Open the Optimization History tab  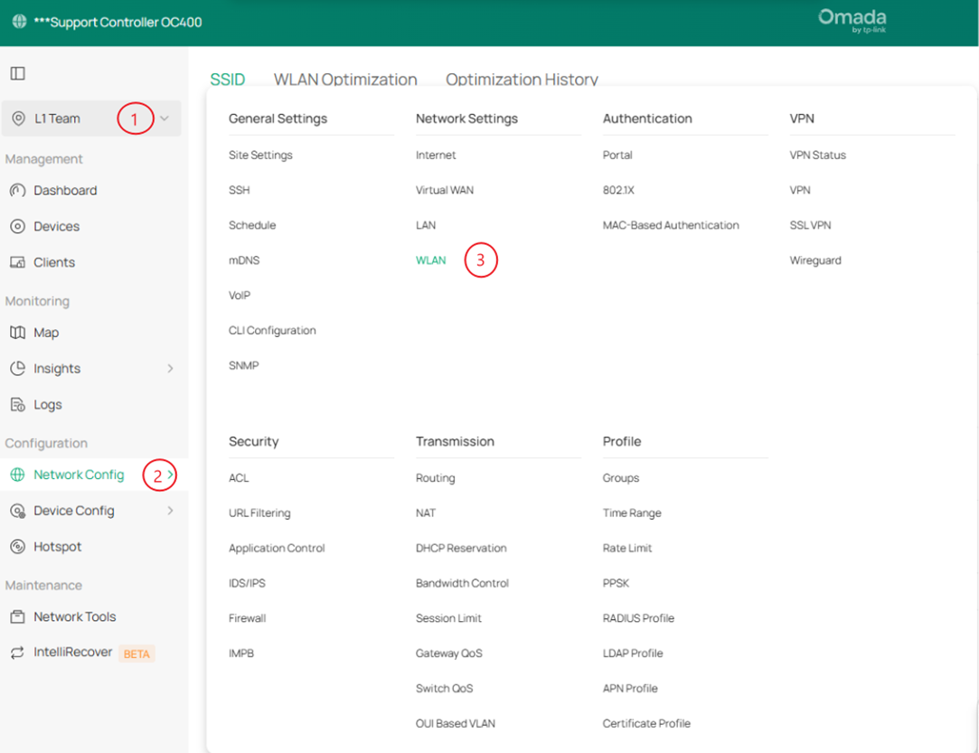click(x=522, y=80)
